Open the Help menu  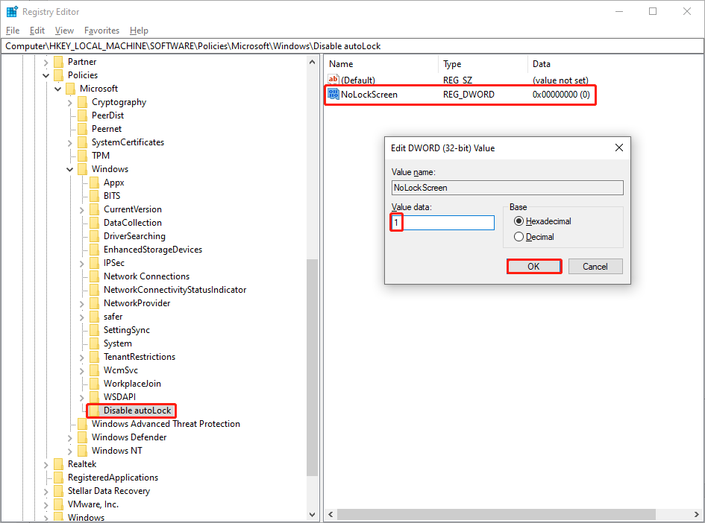pos(139,31)
